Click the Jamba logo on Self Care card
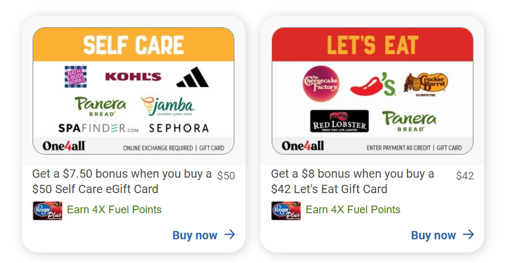 (168, 106)
